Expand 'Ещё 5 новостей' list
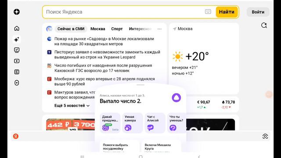Image resolution: width=281 pixels, height=158 pixels. (x=72, y=106)
